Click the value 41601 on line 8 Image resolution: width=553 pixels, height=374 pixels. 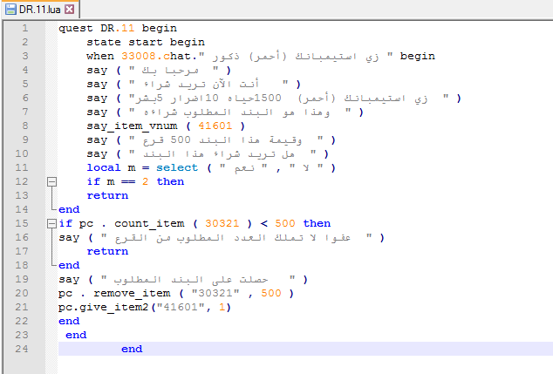coord(215,126)
